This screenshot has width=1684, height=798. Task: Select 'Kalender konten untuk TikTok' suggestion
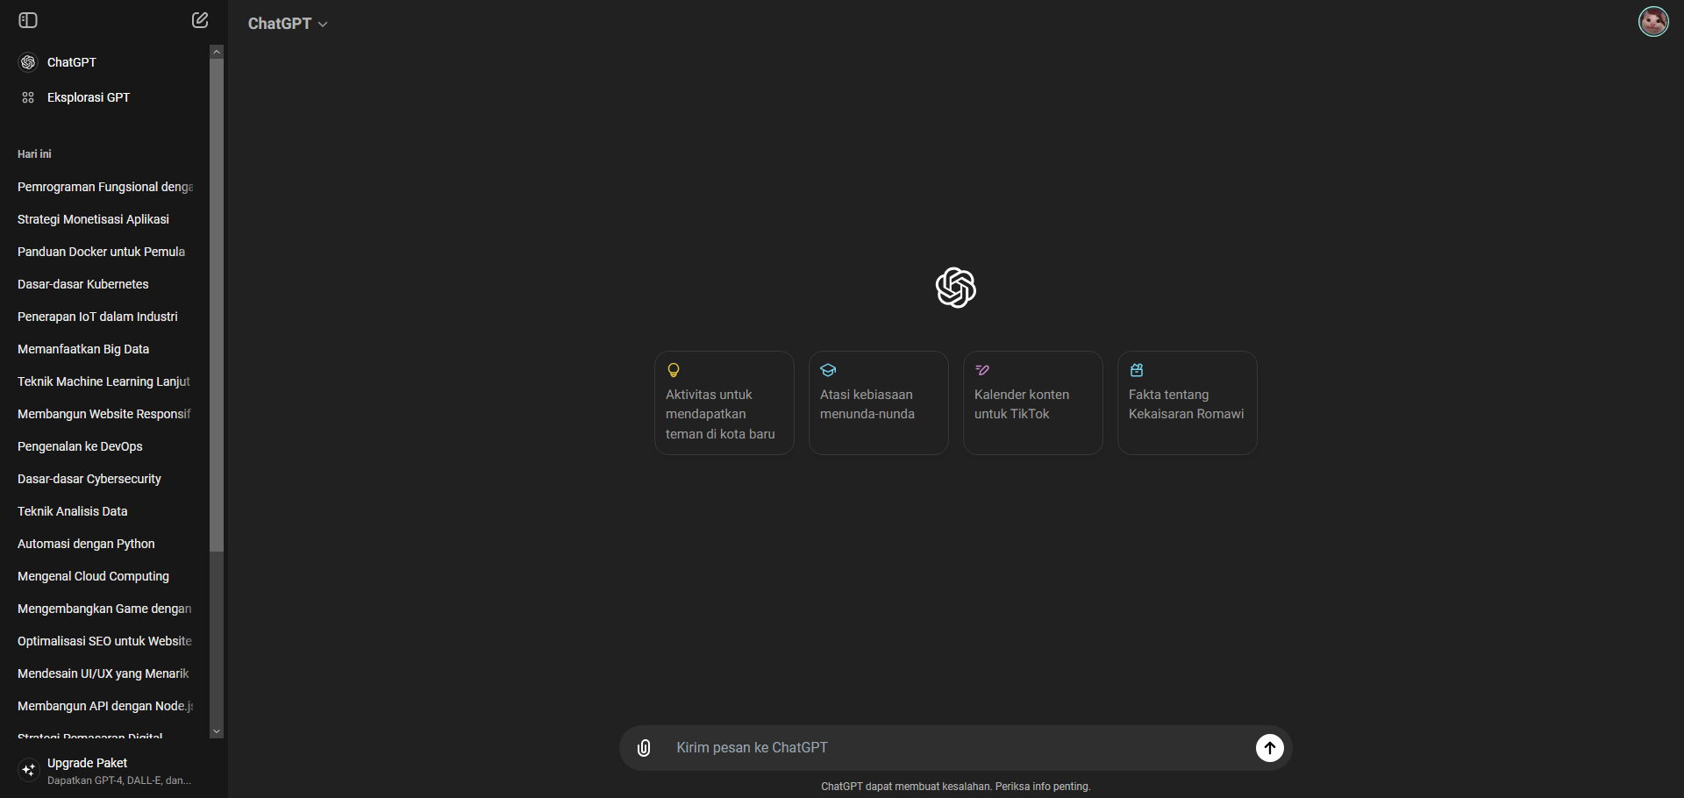click(1033, 403)
